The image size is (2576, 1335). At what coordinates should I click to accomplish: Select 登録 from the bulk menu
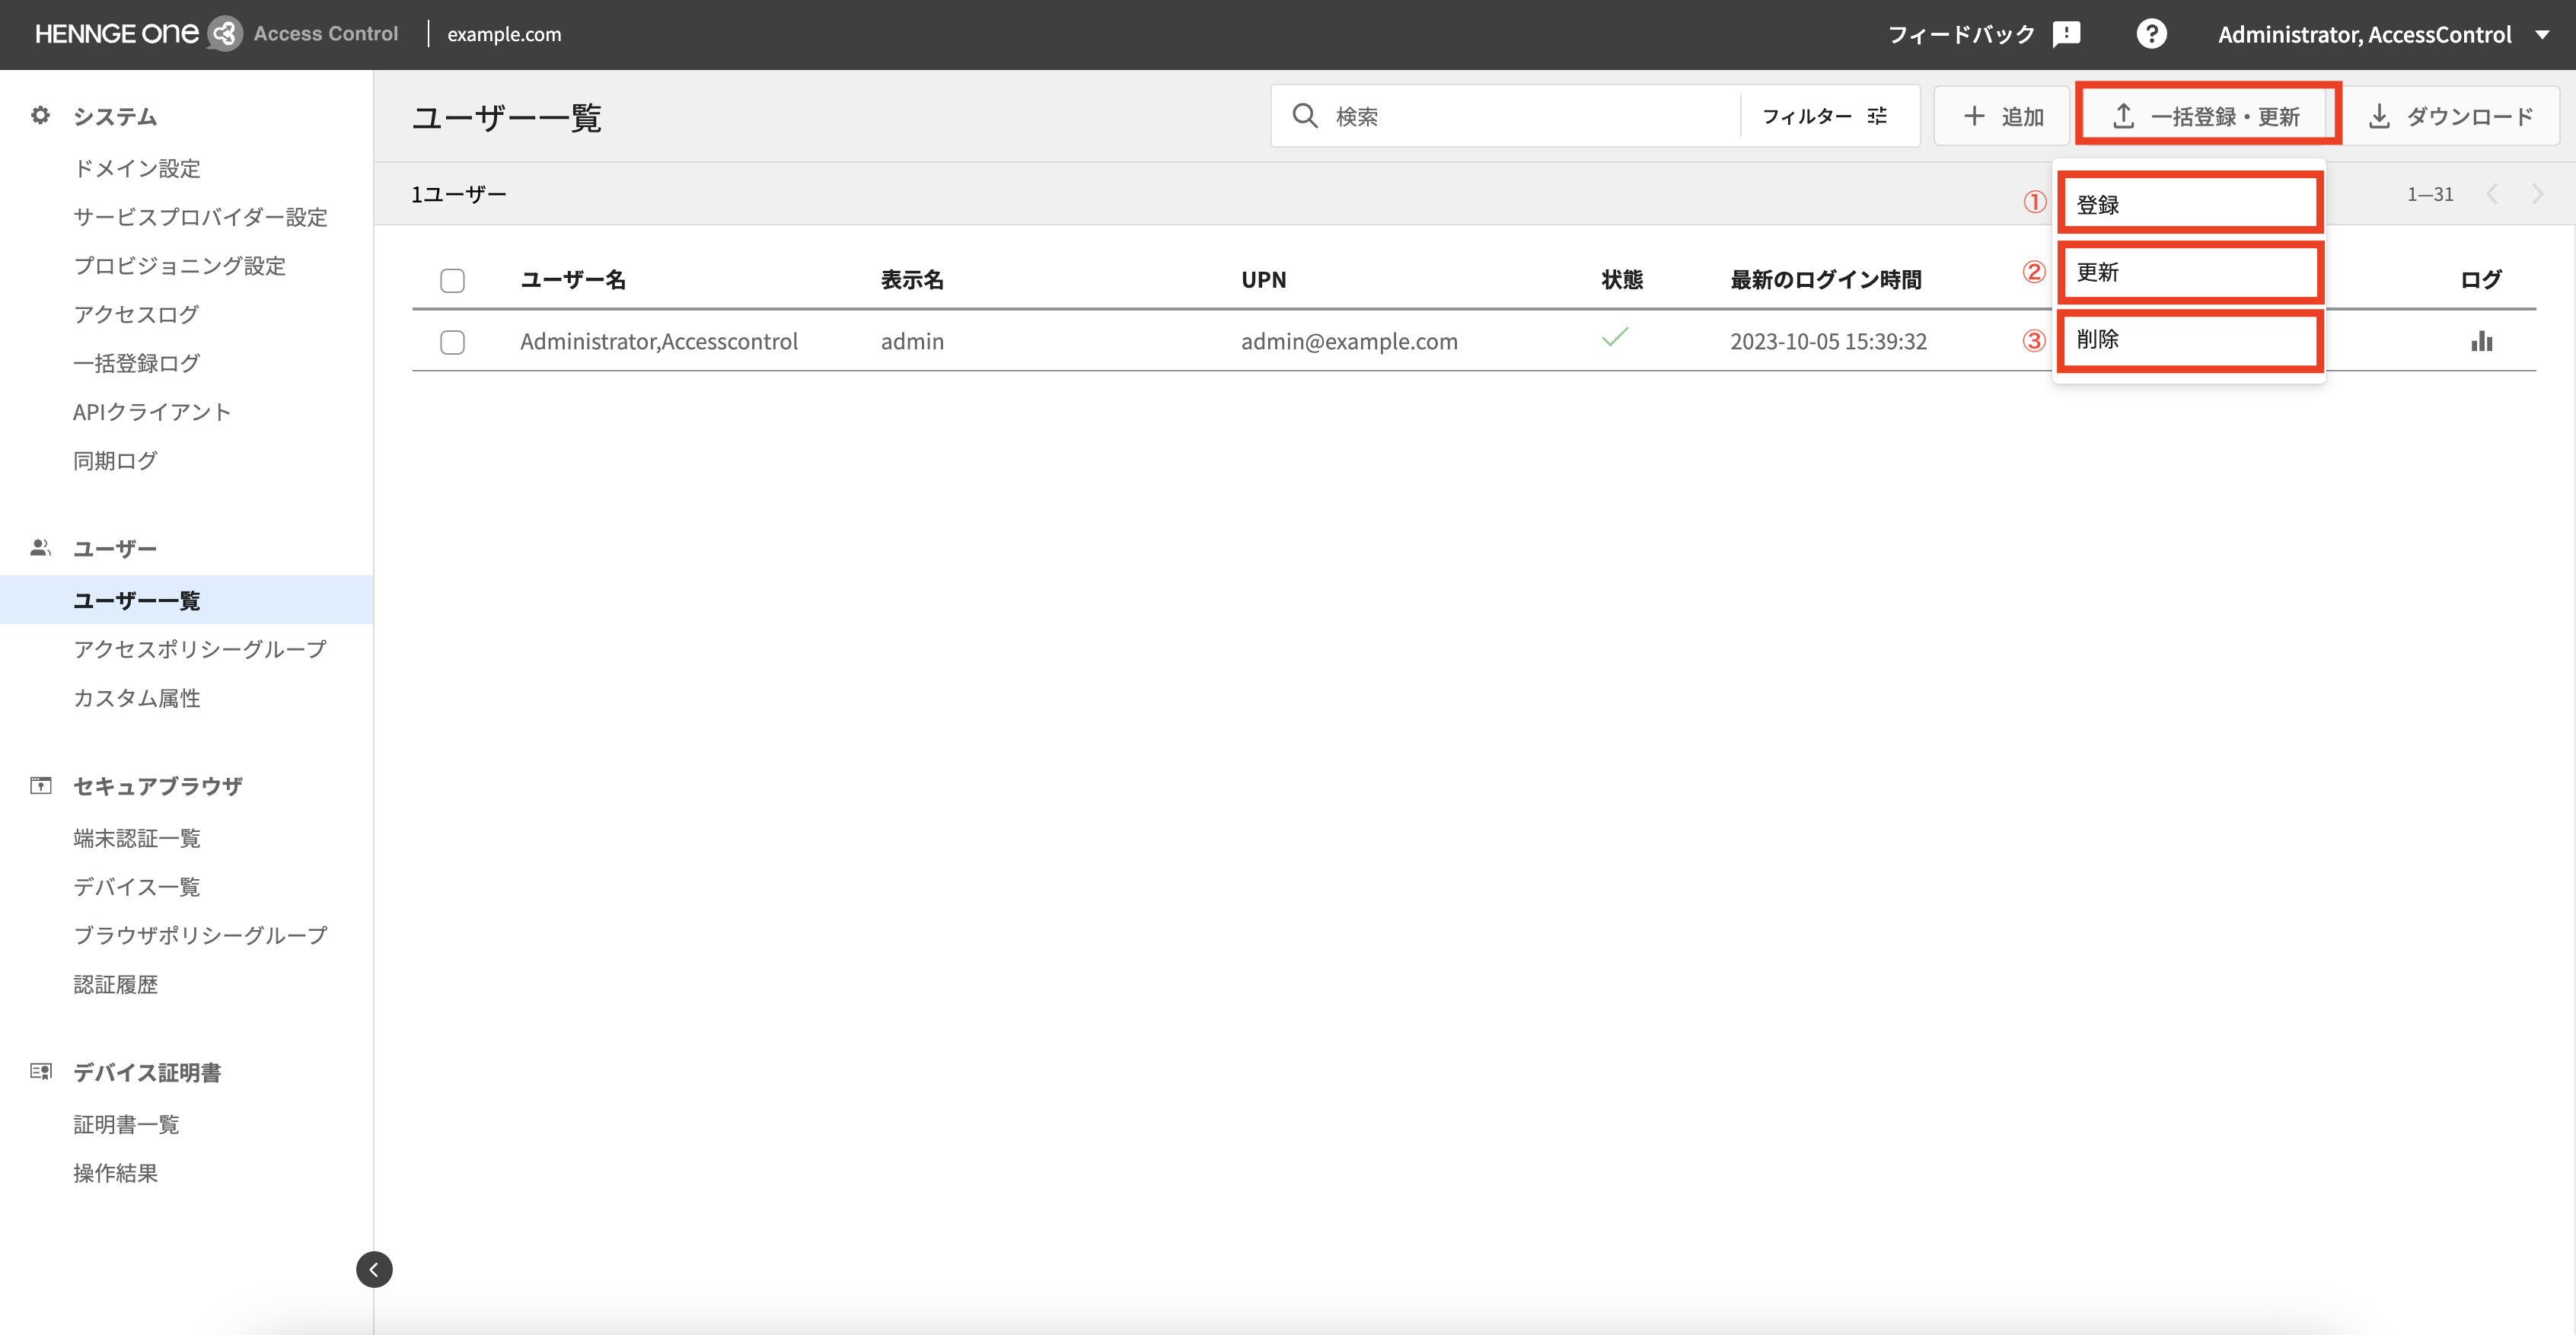tap(2189, 204)
